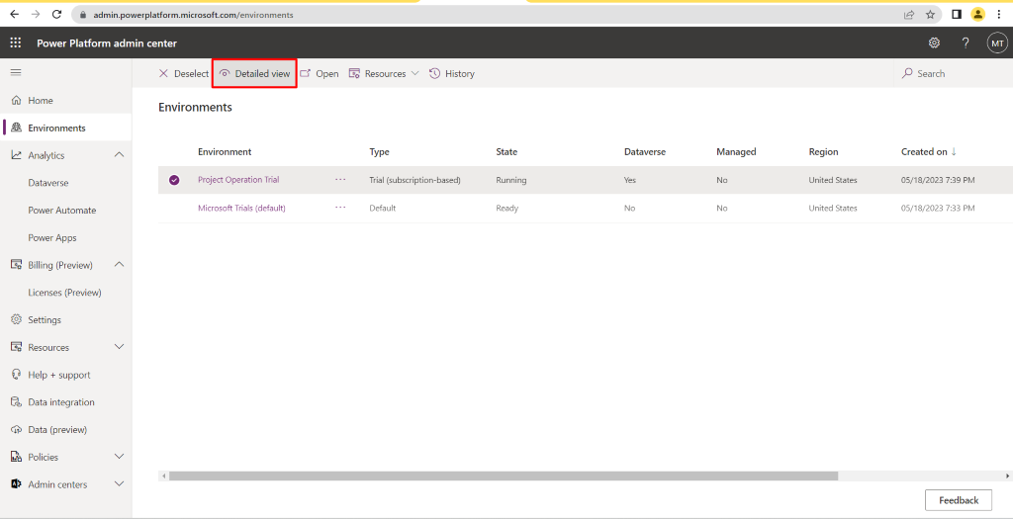Viewport: 1013px width, 519px height.
Task: Open the Microsoft Trials (default) environment link
Action: pos(241,208)
